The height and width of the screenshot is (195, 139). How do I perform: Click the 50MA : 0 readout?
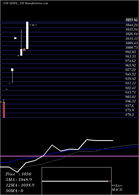(14, 191)
